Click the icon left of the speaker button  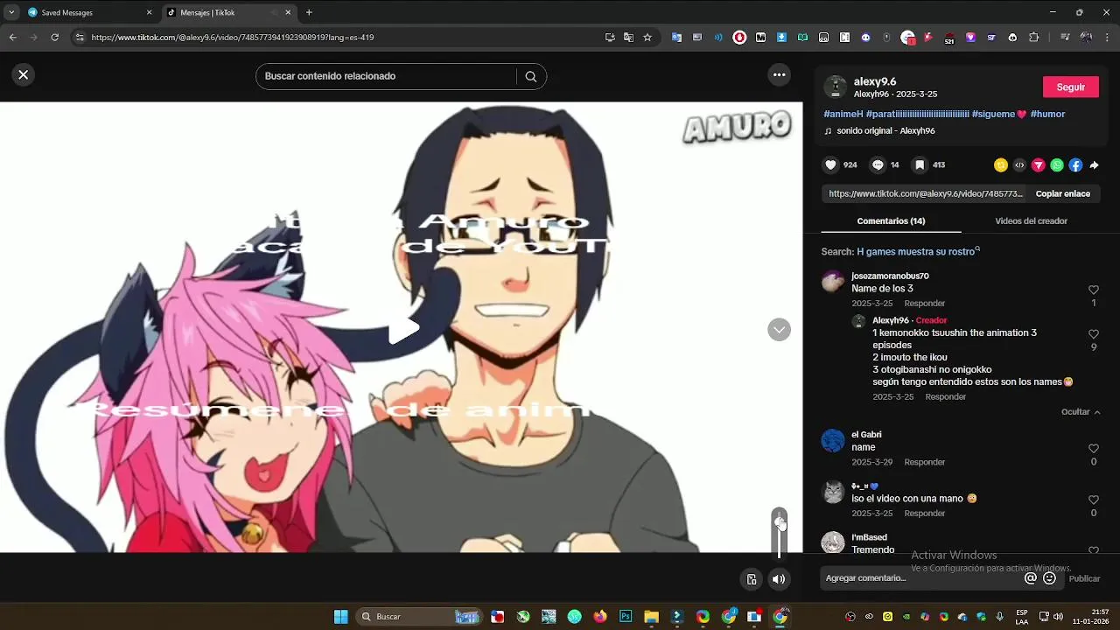[752, 578]
